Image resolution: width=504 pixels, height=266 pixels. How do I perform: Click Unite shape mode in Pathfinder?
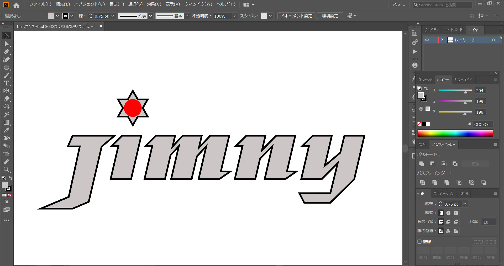click(x=422, y=164)
